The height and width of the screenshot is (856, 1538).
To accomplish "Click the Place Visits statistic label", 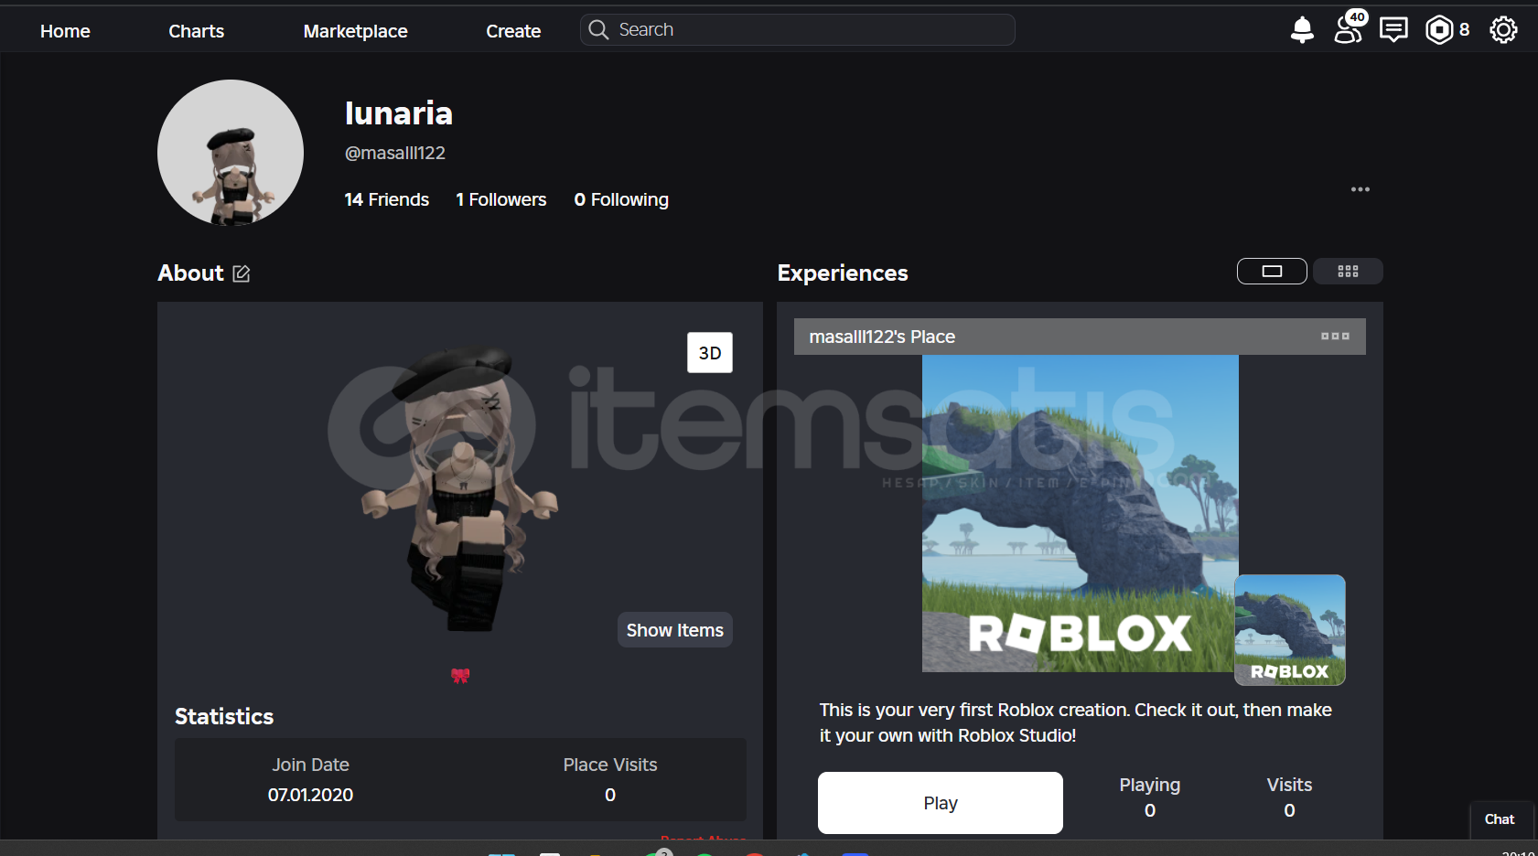I will pyautogui.click(x=610, y=765).
